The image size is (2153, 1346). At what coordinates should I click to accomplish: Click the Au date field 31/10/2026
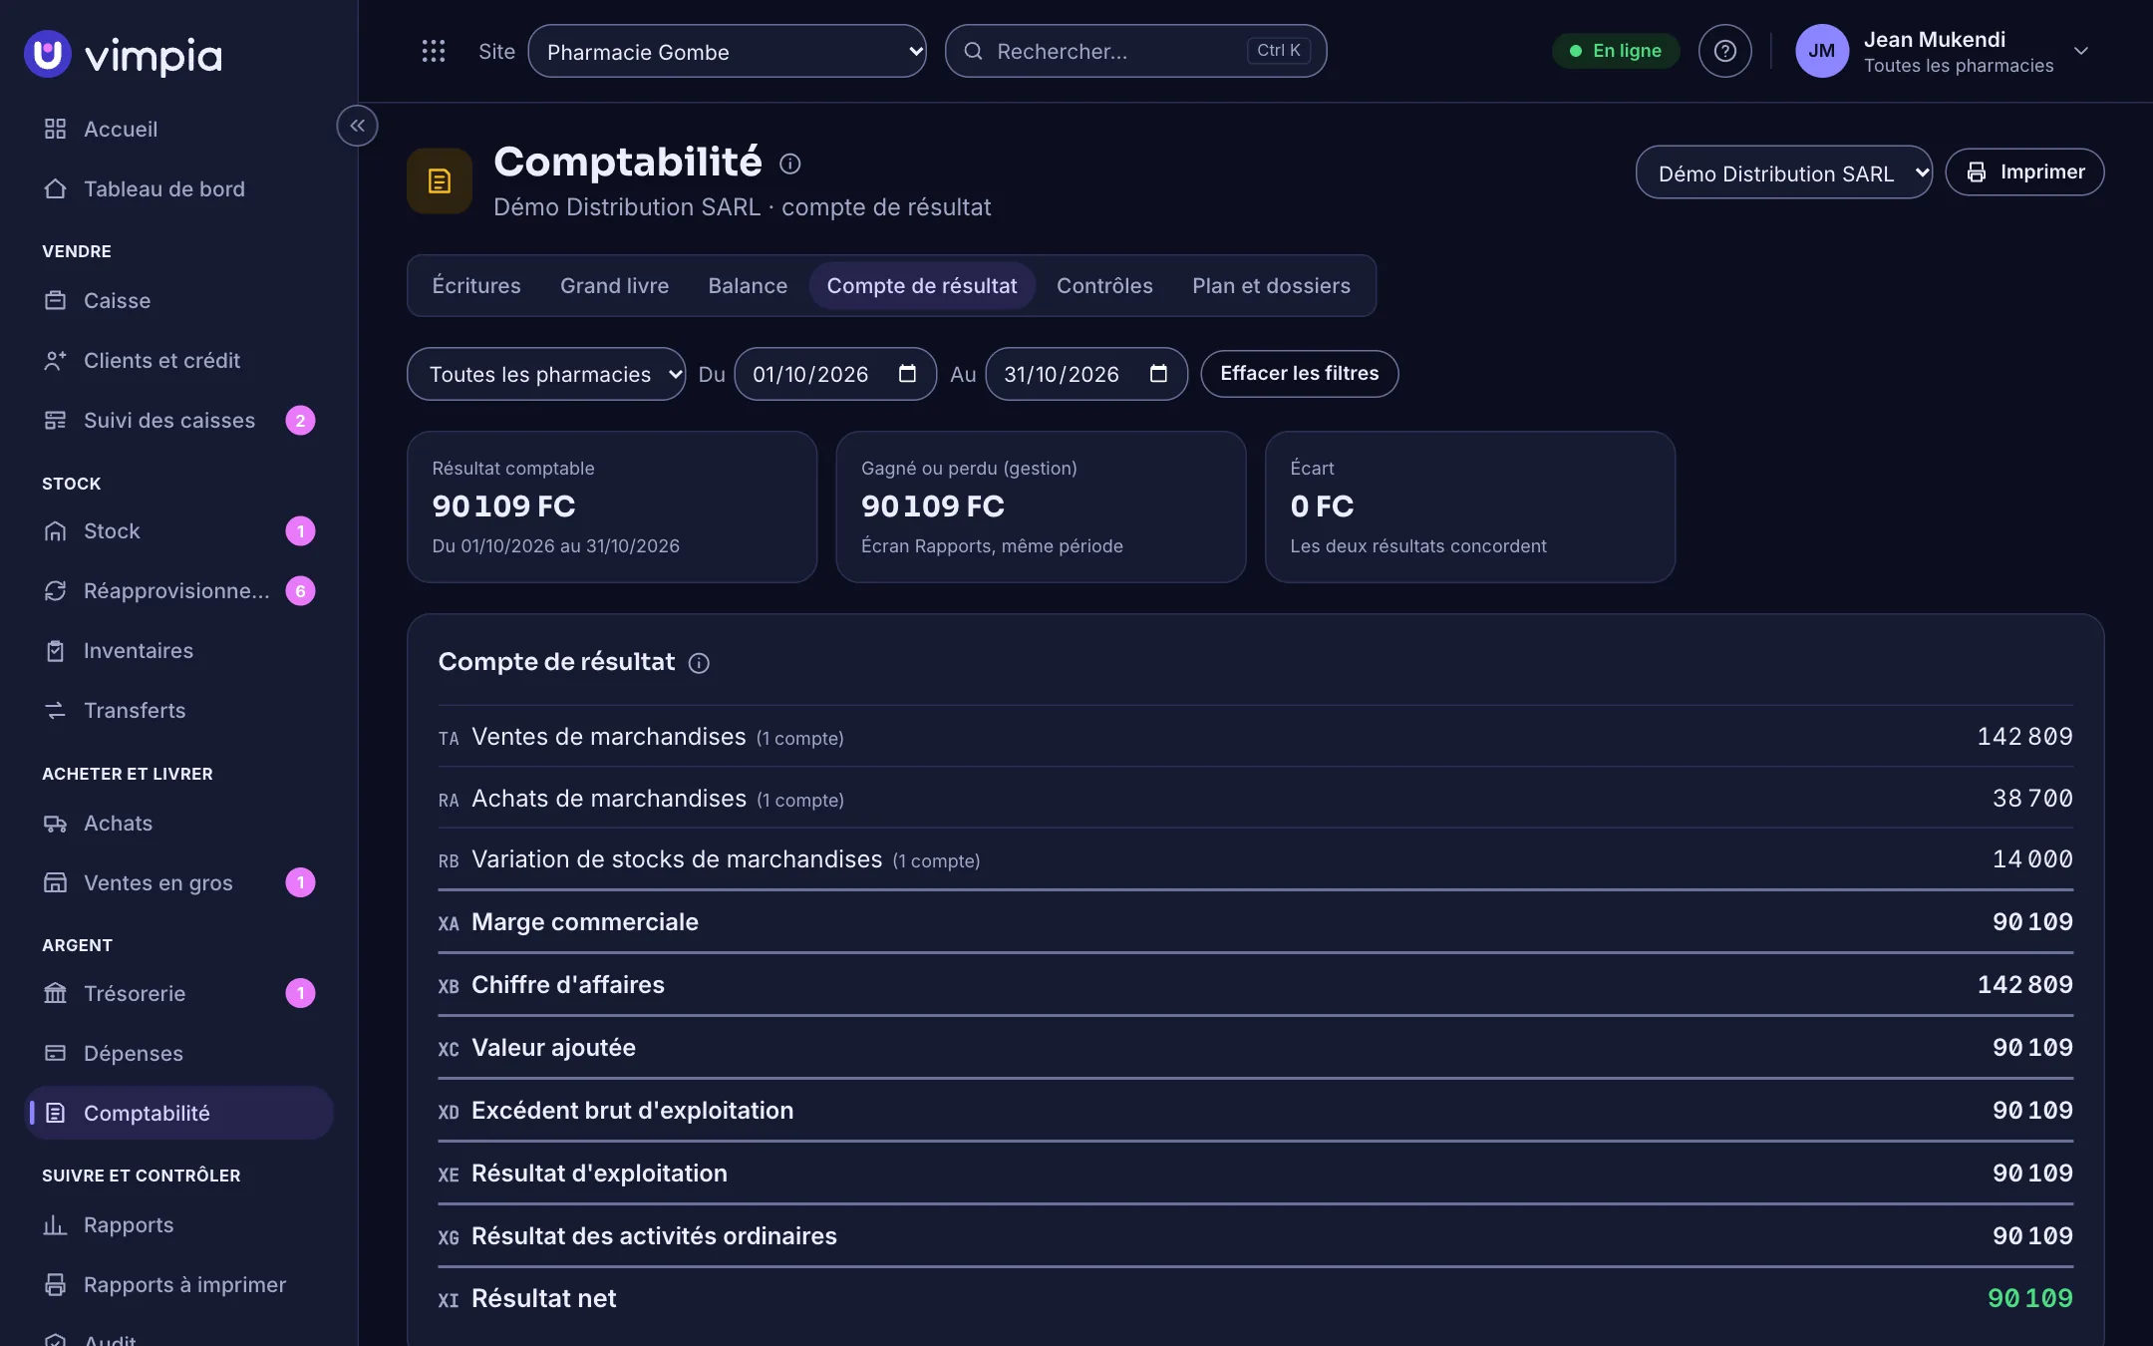[x=1086, y=374]
